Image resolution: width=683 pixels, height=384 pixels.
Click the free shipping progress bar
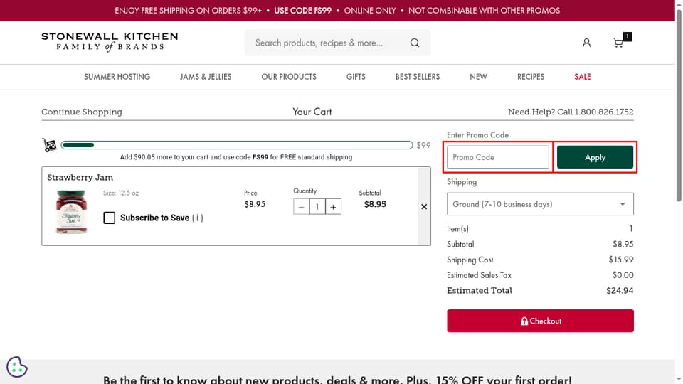tap(237, 145)
